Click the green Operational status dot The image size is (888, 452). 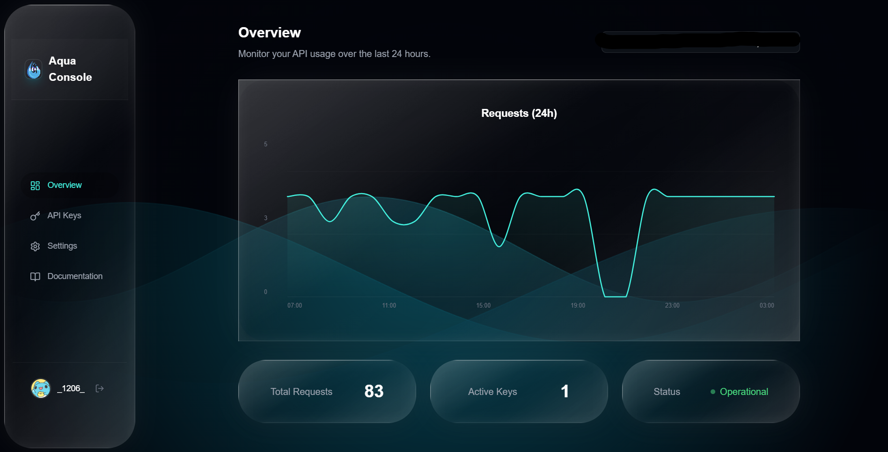point(712,392)
